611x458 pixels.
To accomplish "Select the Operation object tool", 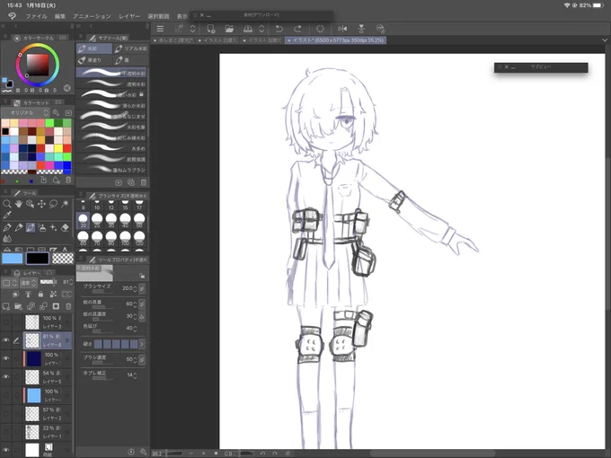I will pos(30,204).
